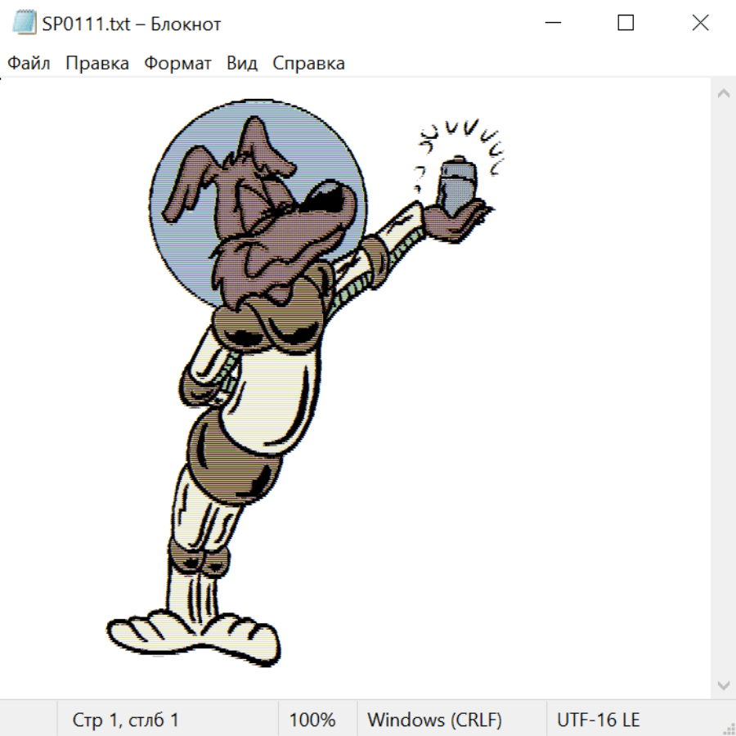Click the 'Стр 1, стлб 1' status field
This screenshot has height=736, width=736.
(126, 720)
